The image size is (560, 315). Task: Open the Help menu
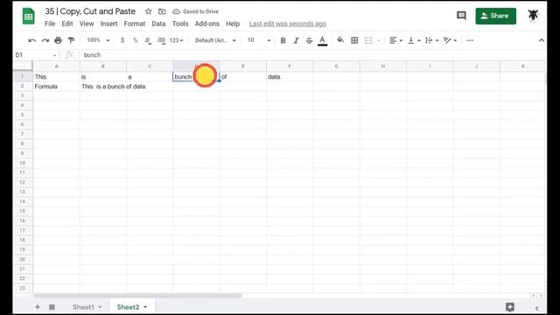[x=233, y=24]
